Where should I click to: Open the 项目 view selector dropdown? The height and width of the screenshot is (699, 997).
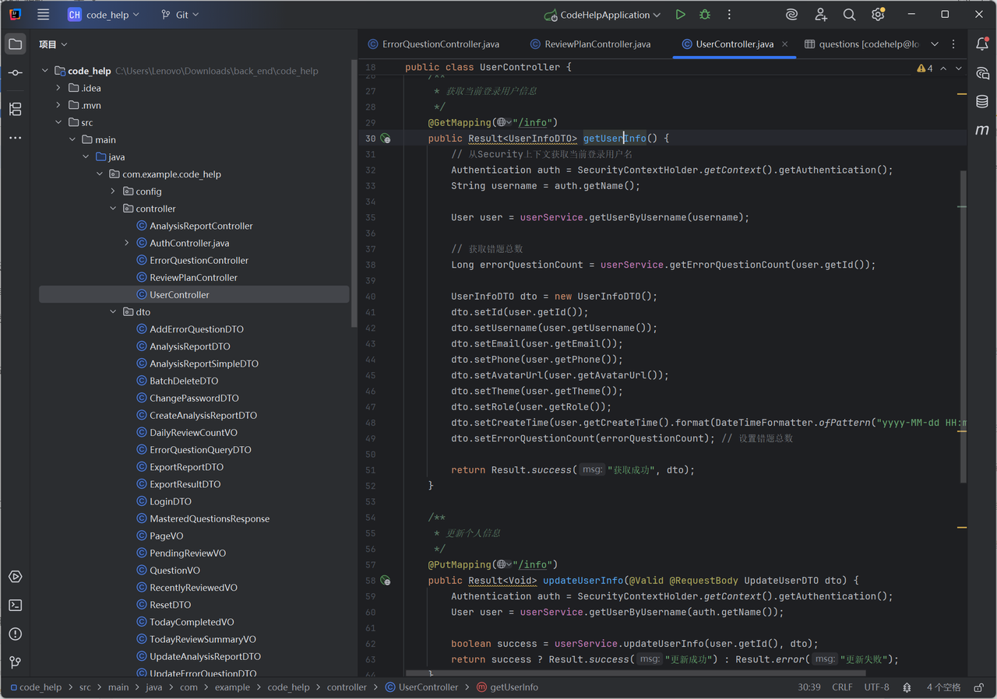54,44
